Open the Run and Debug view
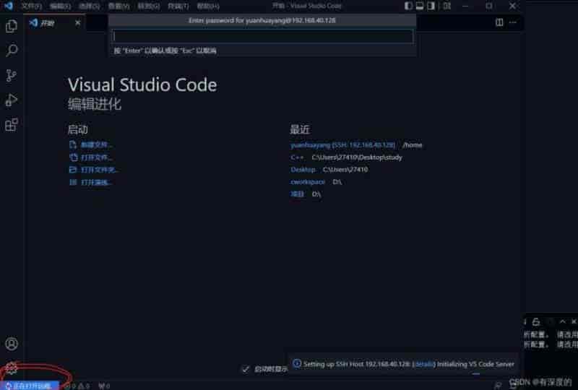 pos(12,100)
